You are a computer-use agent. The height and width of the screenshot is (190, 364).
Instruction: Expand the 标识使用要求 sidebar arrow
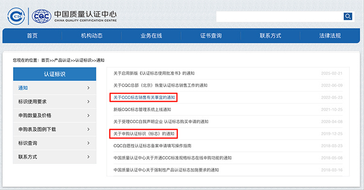(88, 101)
